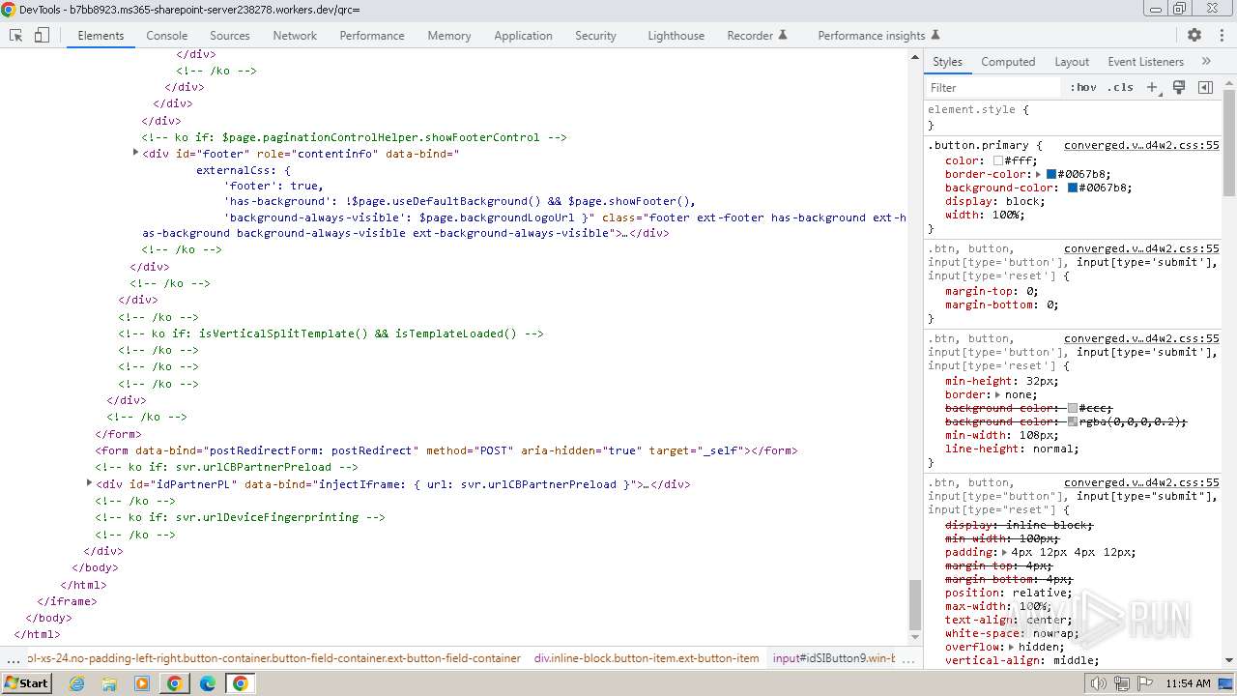Select comment ko if: isVerticalSplitTemplate()

[331, 333]
